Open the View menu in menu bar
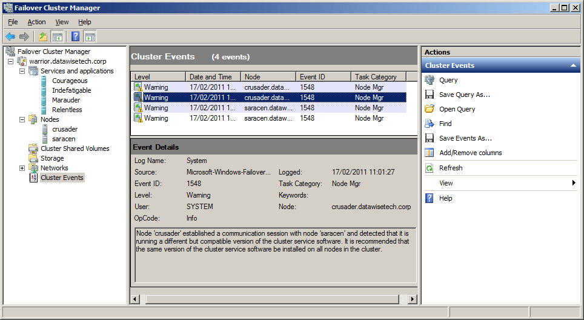The image size is (584, 320). tap(62, 22)
